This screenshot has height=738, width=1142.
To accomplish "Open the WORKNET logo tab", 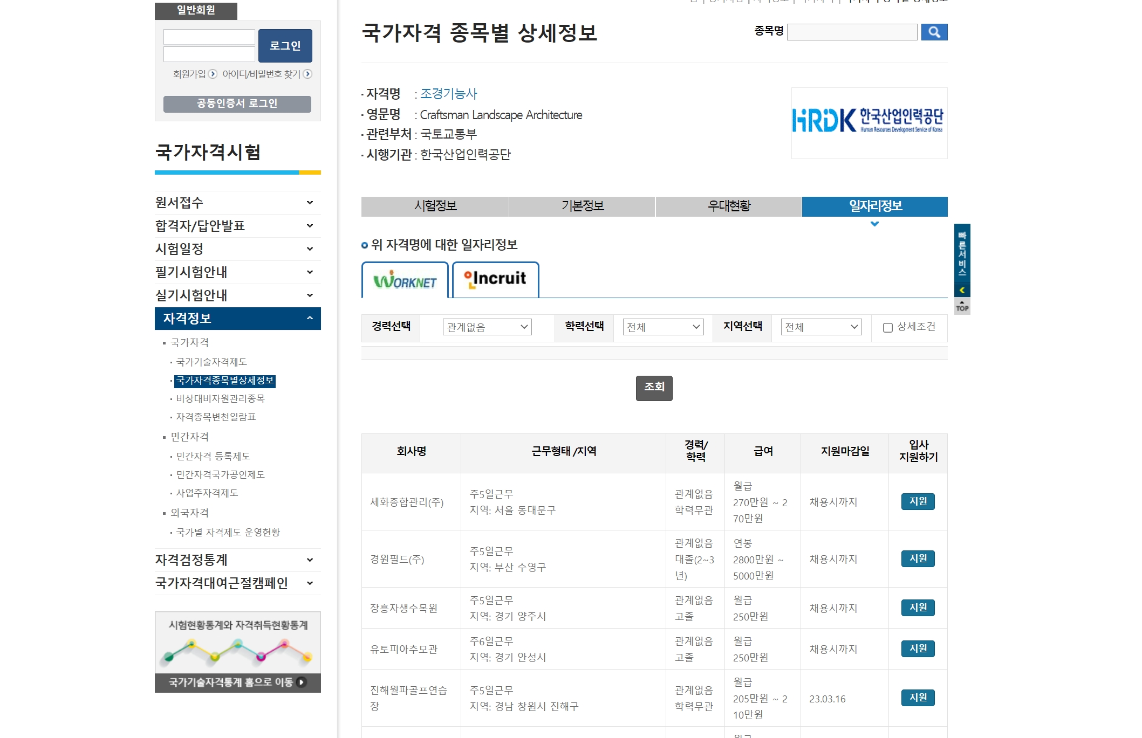I will (405, 280).
